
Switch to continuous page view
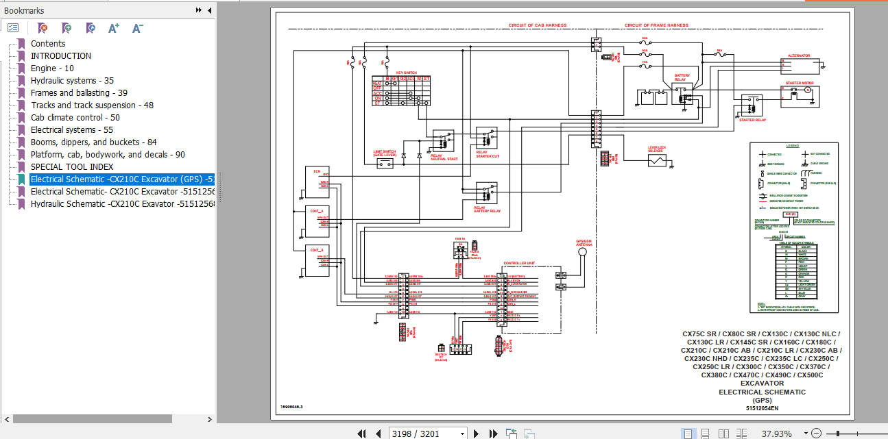point(706,434)
